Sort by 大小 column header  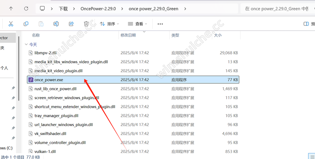[x=218, y=35]
